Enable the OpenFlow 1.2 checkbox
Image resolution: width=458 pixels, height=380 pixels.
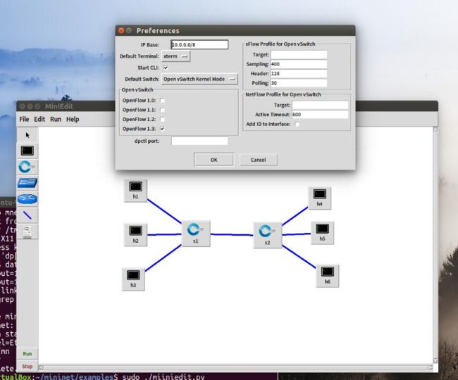[162, 120]
